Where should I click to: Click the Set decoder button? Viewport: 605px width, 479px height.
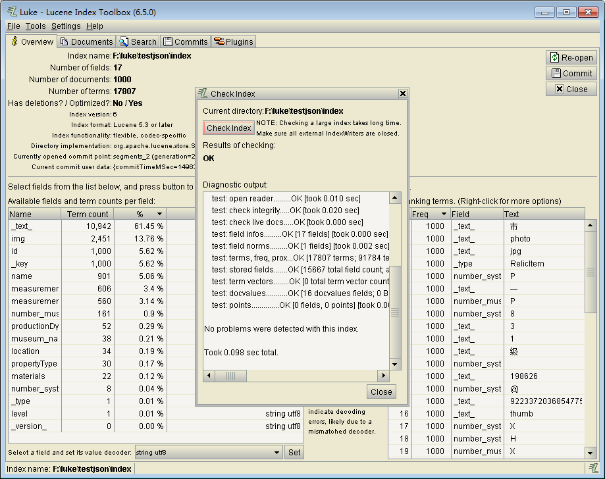point(294,453)
